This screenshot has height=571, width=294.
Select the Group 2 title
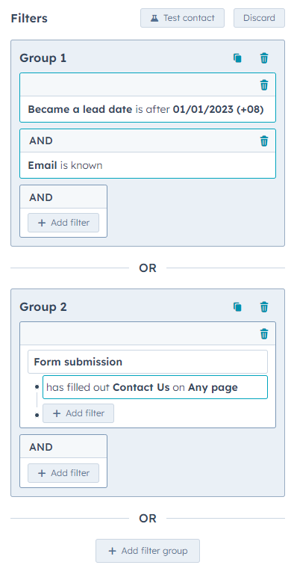[x=43, y=307]
